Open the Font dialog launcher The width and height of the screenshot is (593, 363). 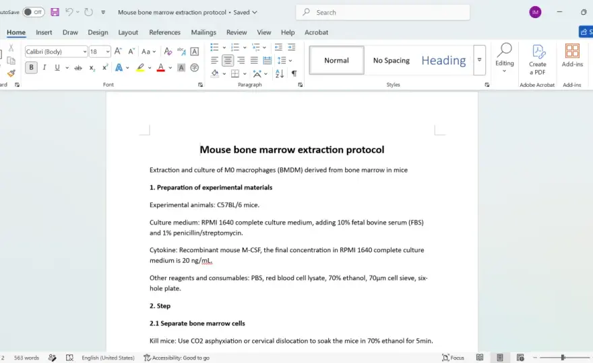pyautogui.click(x=200, y=85)
